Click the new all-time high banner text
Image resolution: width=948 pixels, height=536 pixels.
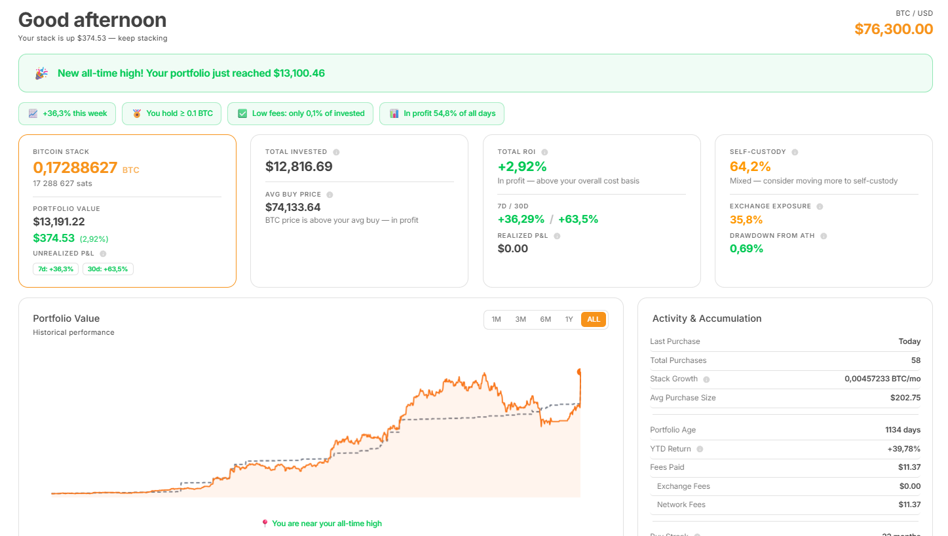[191, 73]
